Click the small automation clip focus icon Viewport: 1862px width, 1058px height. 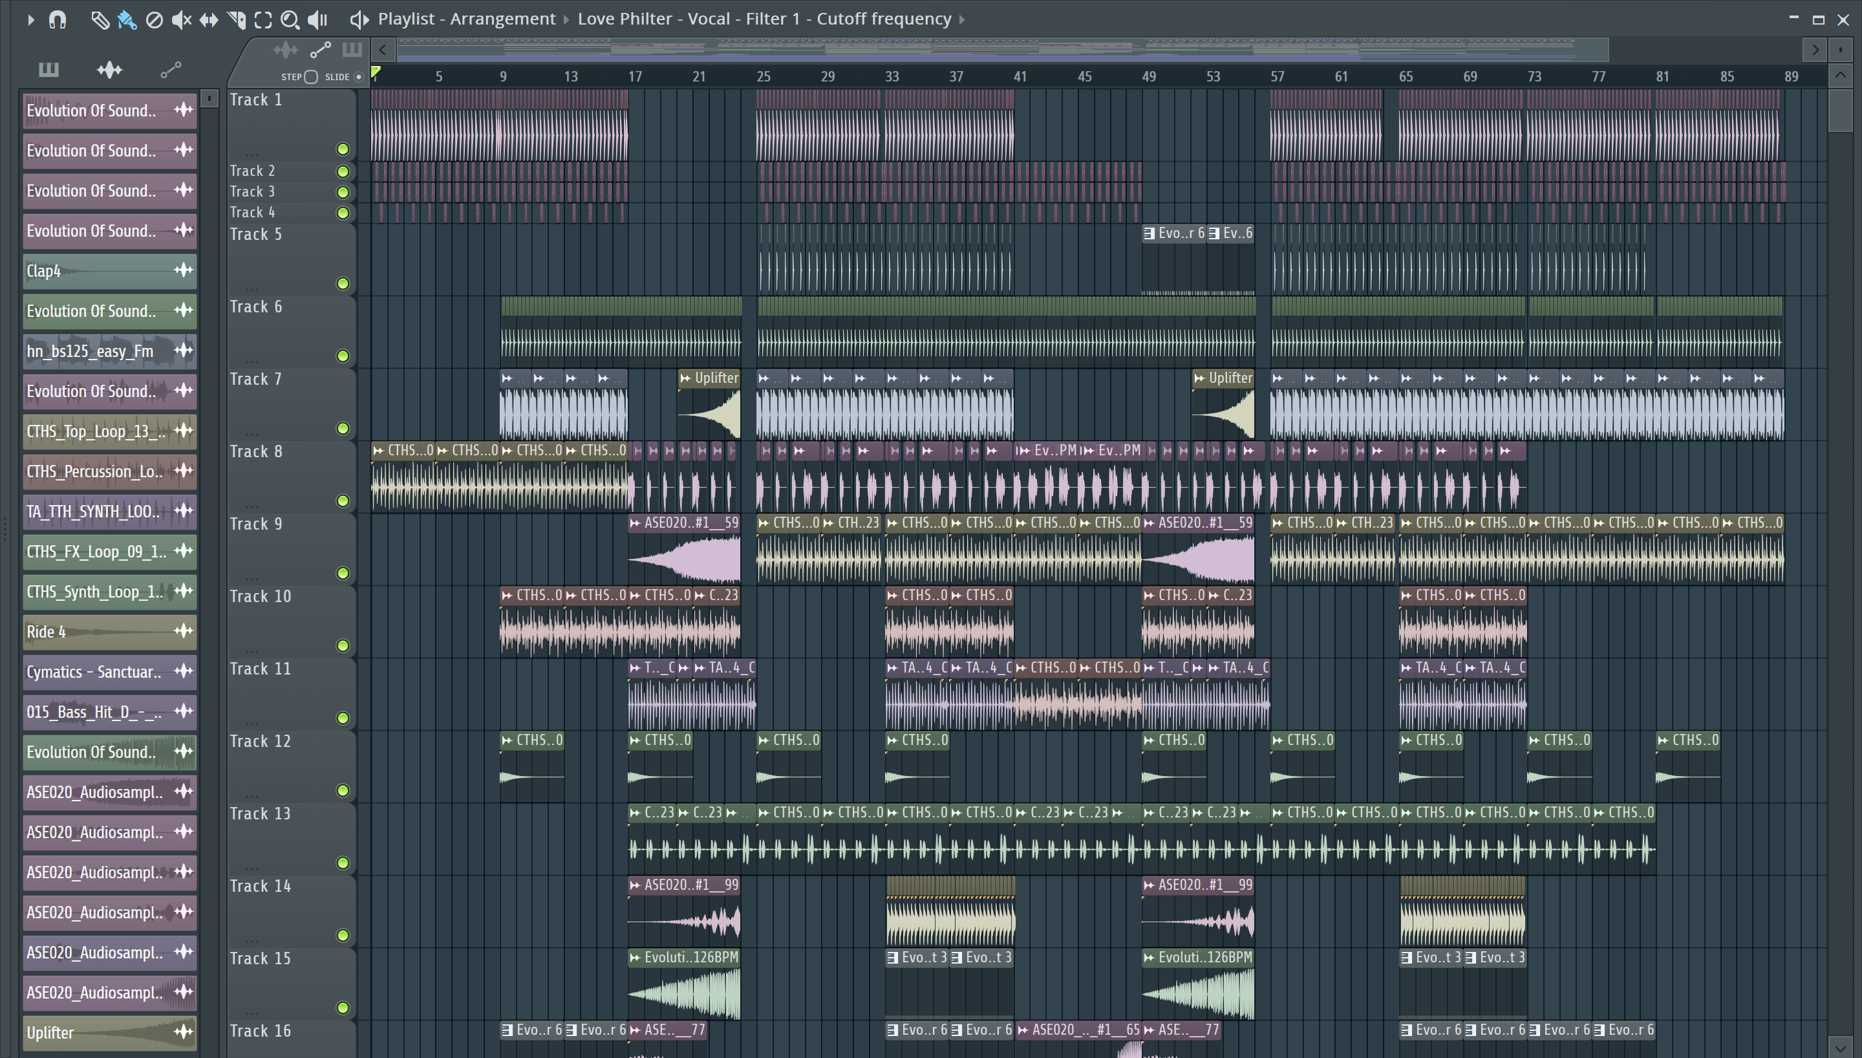[320, 50]
